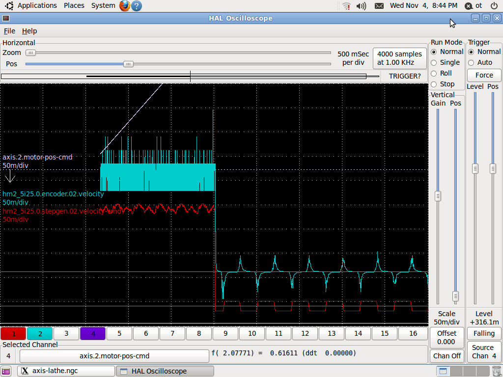Select Roll run mode
Image resolution: width=503 pixels, height=377 pixels.
(x=434, y=73)
